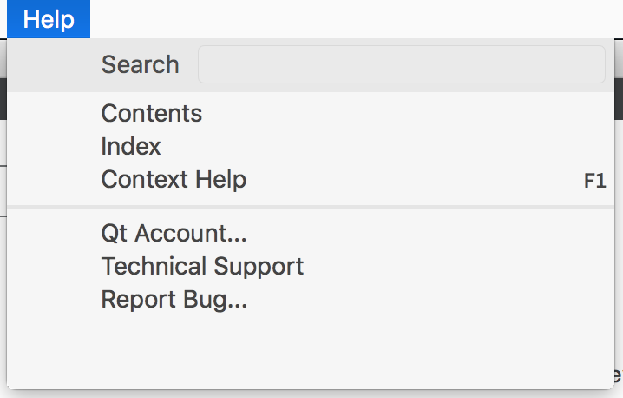Click empty area below Report Bug...
Image resolution: width=623 pixels, height=398 pixels.
point(311,352)
